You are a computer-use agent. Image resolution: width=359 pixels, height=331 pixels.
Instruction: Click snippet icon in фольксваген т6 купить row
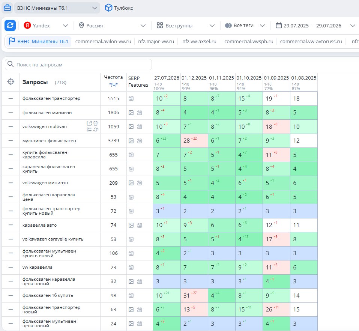(131, 296)
